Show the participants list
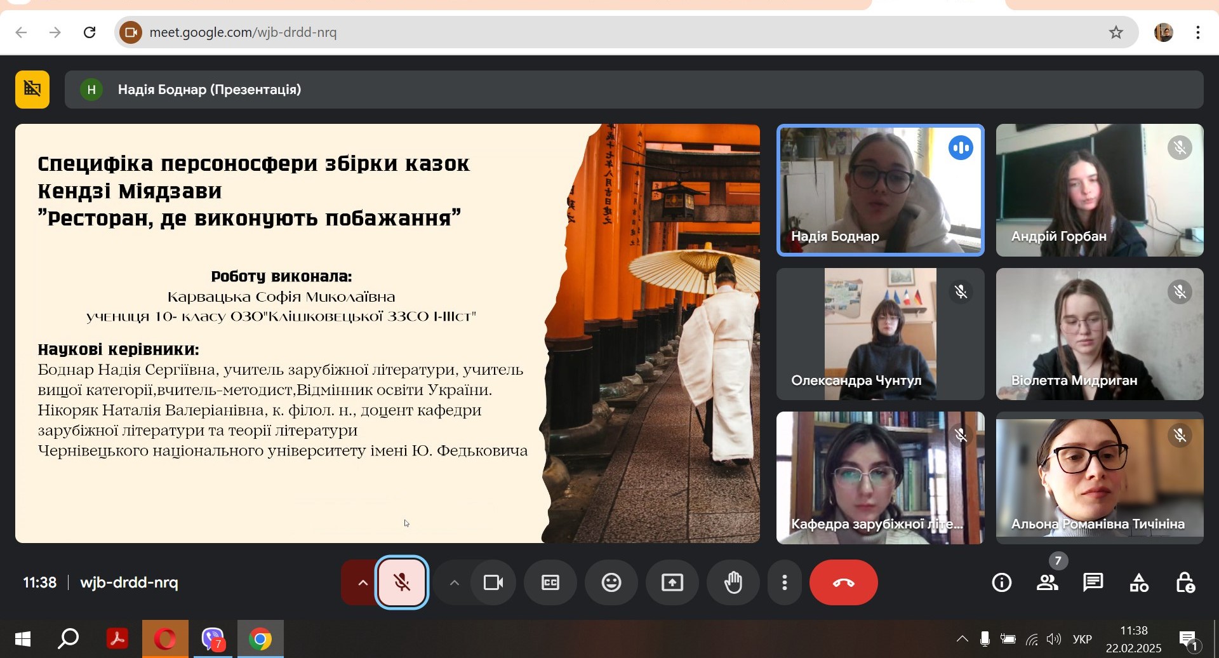Screen dimensions: 1219x658 (1048, 582)
